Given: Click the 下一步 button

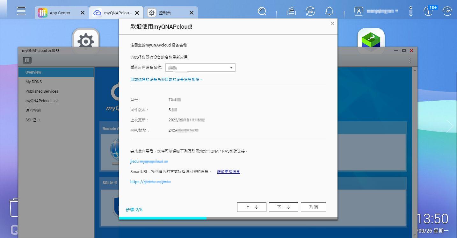Looking at the screenshot, I should (284, 207).
